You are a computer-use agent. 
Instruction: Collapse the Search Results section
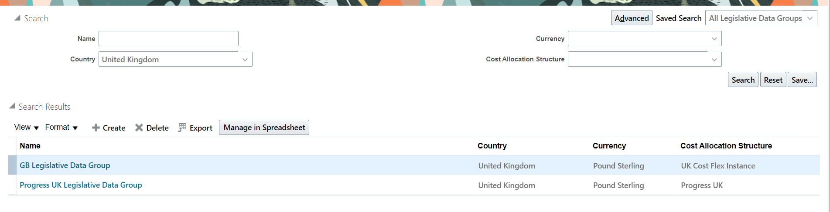click(x=12, y=106)
